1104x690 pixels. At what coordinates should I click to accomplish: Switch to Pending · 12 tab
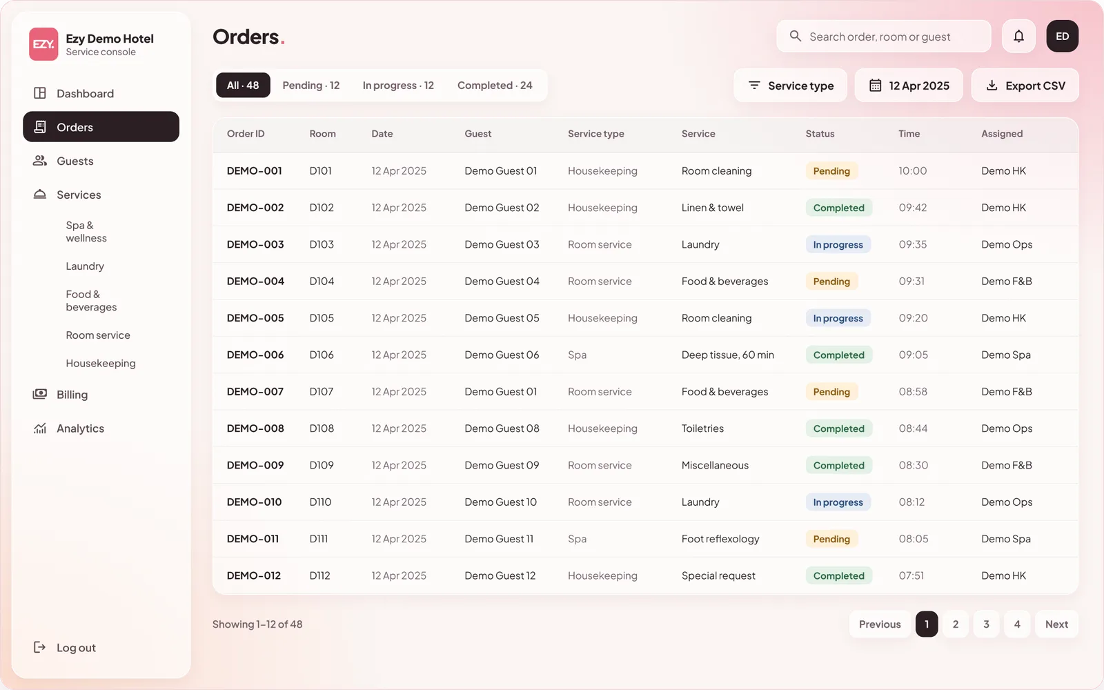tap(311, 86)
